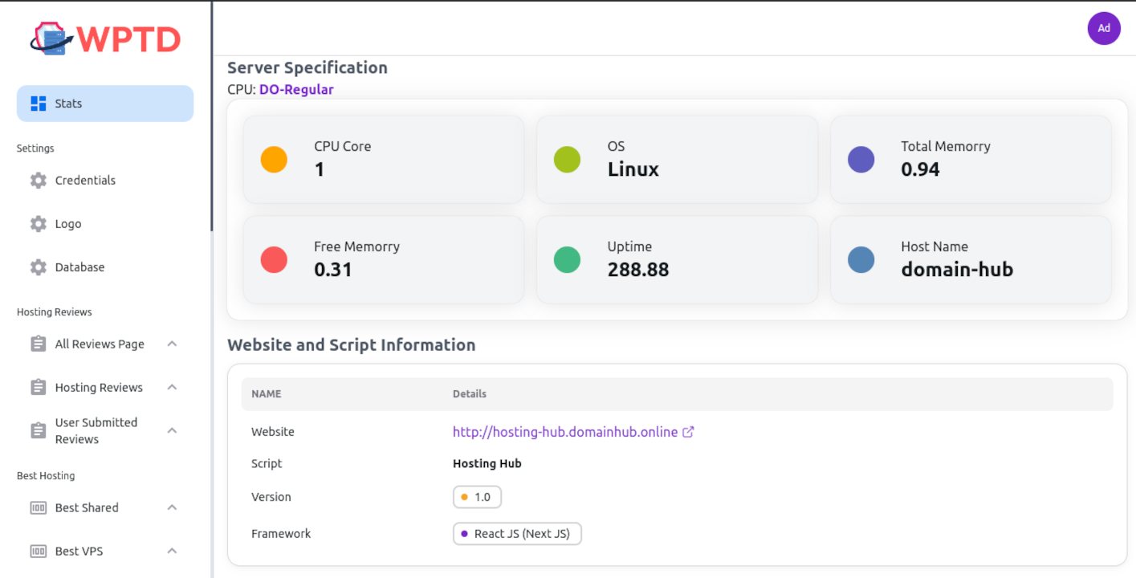This screenshot has width=1136, height=578.
Task: Click the Hosting Reviews clipboard icon
Action: 39,388
